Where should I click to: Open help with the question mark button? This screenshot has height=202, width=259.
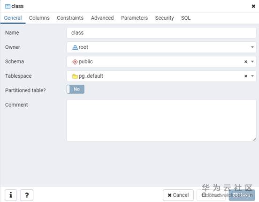coord(27,195)
